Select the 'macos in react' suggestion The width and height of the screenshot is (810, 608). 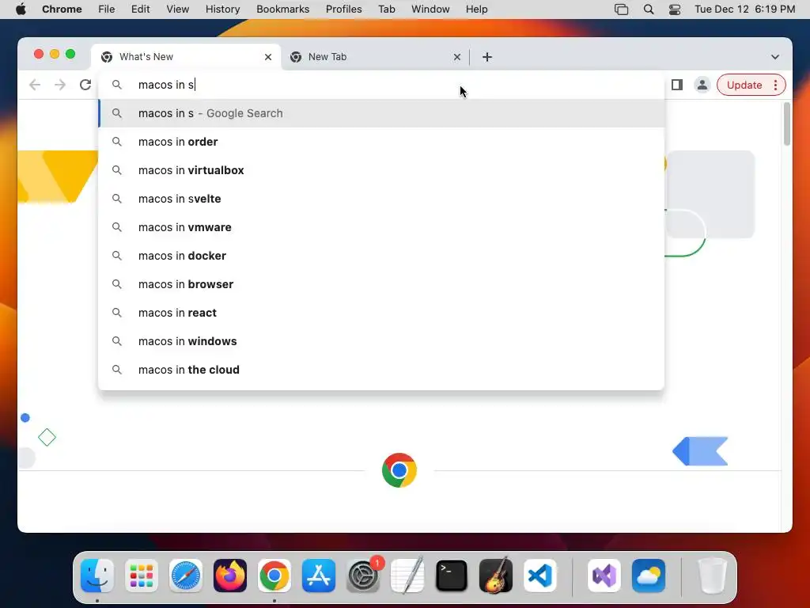[381, 312]
